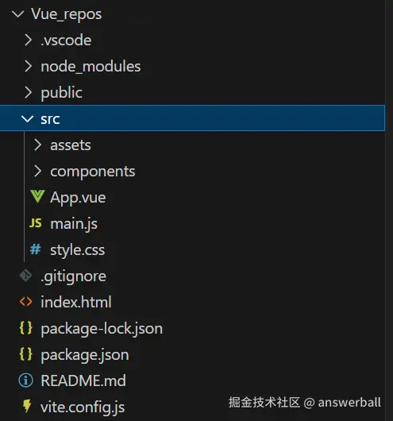Expand the node_modules folder arrow
The height and width of the screenshot is (421, 393).
(x=29, y=66)
